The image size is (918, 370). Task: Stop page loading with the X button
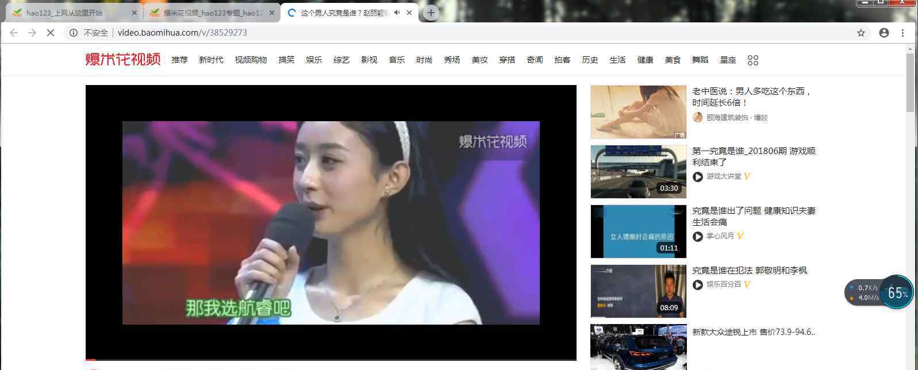pyautogui.click(x=51, y=33)
